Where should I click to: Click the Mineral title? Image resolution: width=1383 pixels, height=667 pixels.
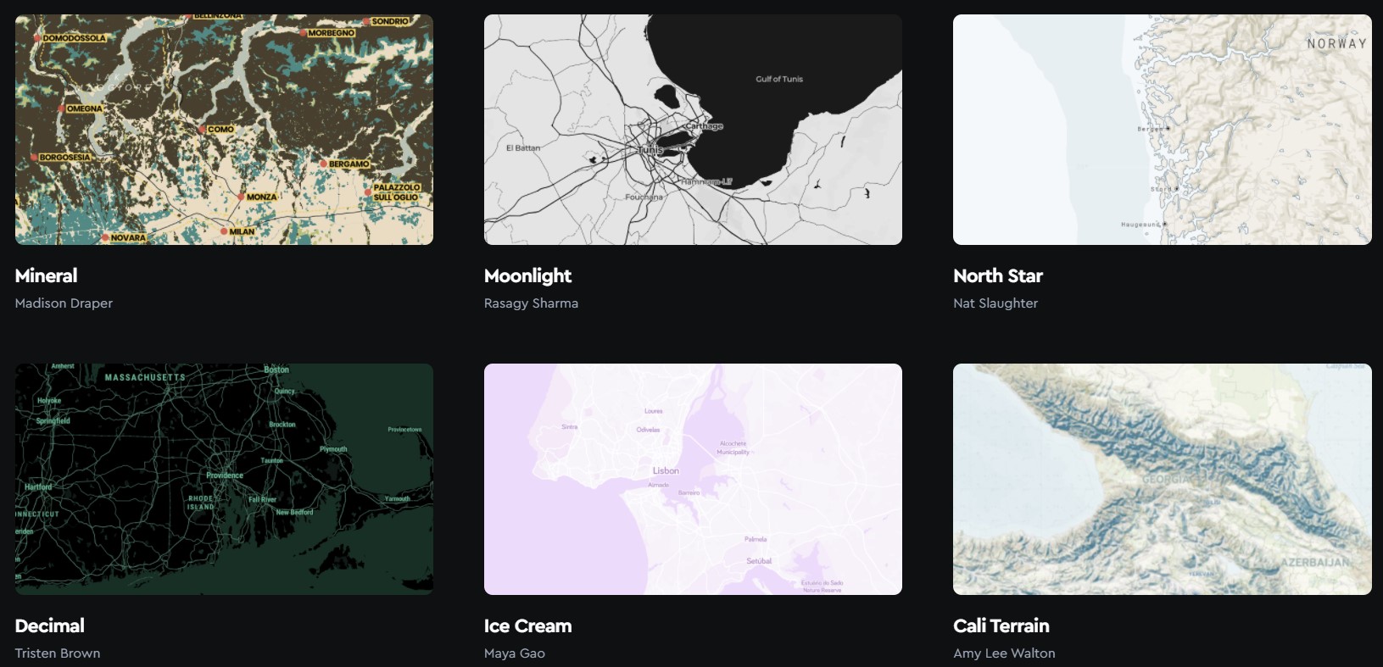click(46, 275)
